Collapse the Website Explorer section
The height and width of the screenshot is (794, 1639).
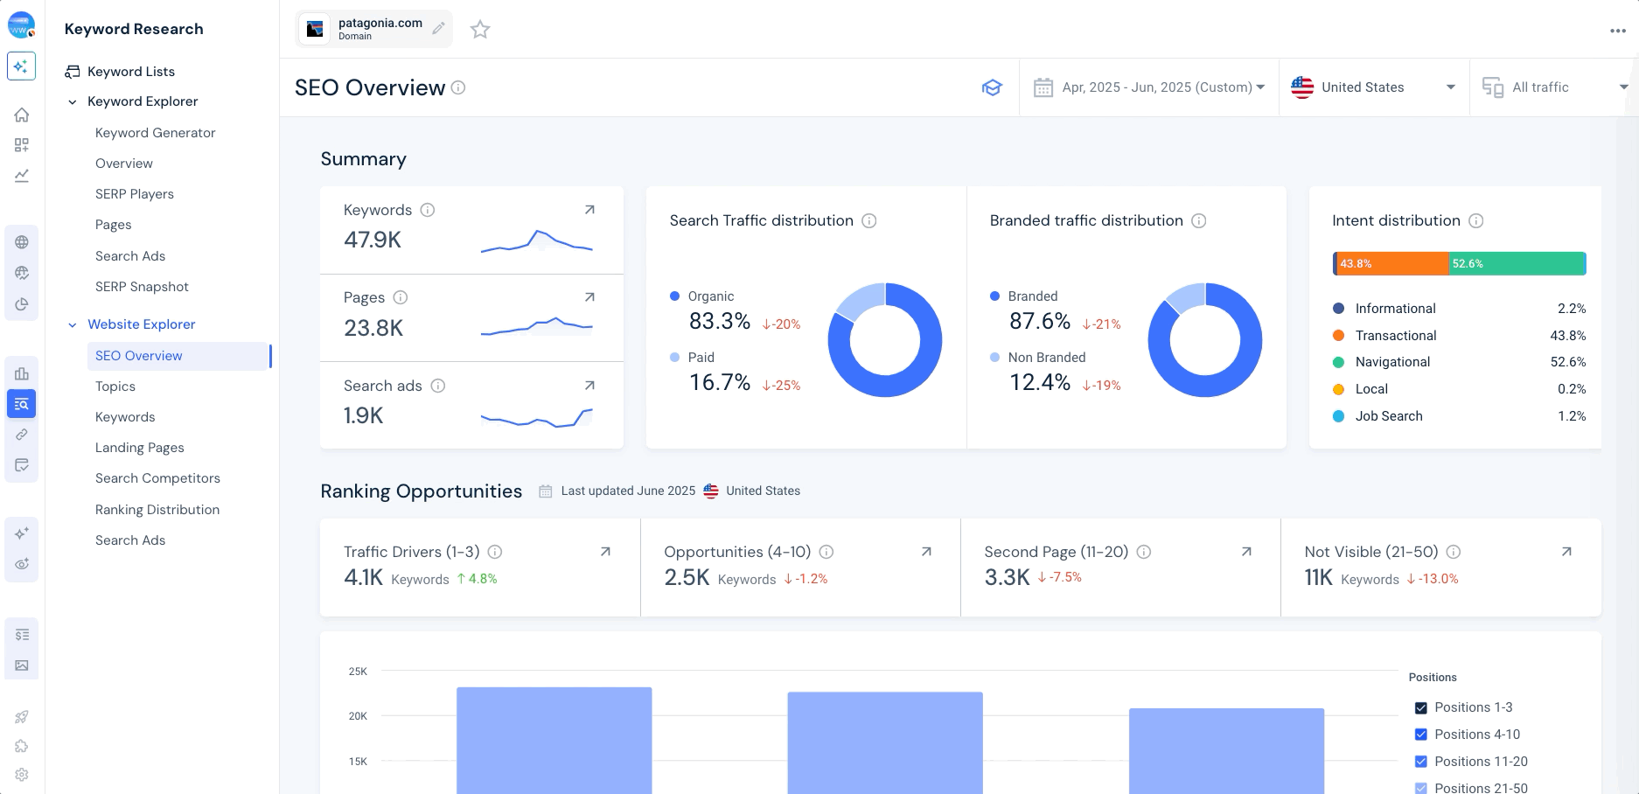73,324
